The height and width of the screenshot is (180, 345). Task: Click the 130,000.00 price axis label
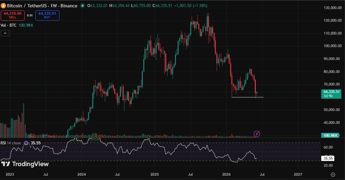(x=332, y=8)
